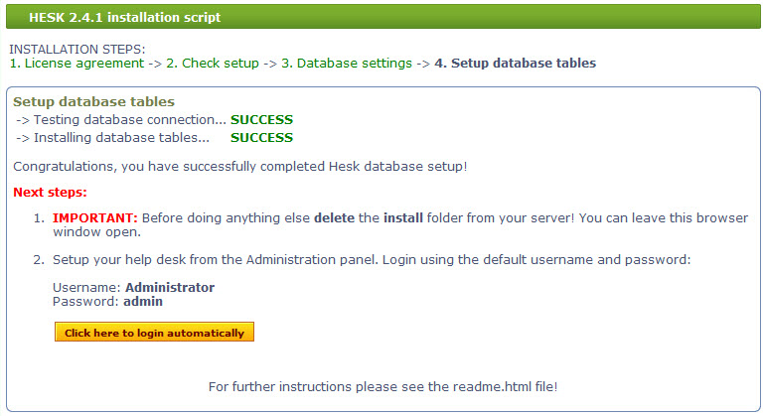The width and height of the screenshot is (765, 416).
Task: Click the bold word delete
Action: 334,218
